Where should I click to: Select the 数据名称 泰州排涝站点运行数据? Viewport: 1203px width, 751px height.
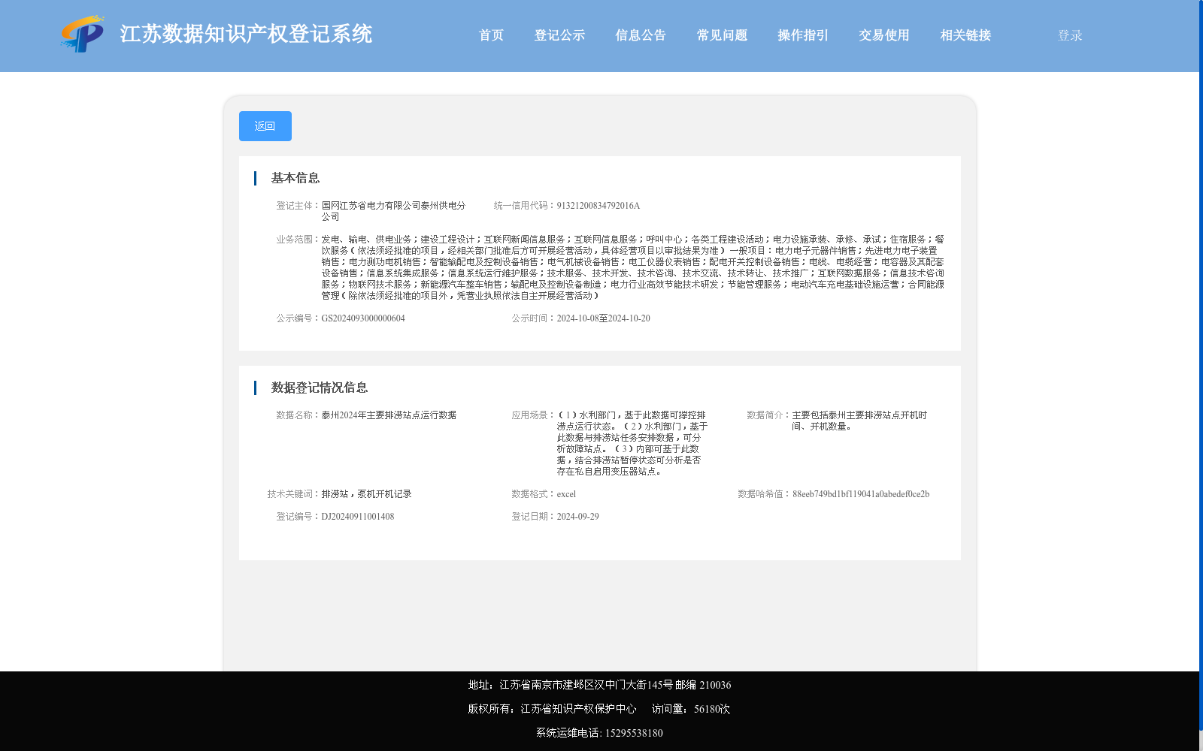[388, 415]
